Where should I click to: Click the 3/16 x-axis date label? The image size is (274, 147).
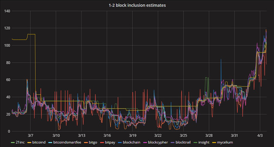[x=107, y=135]
